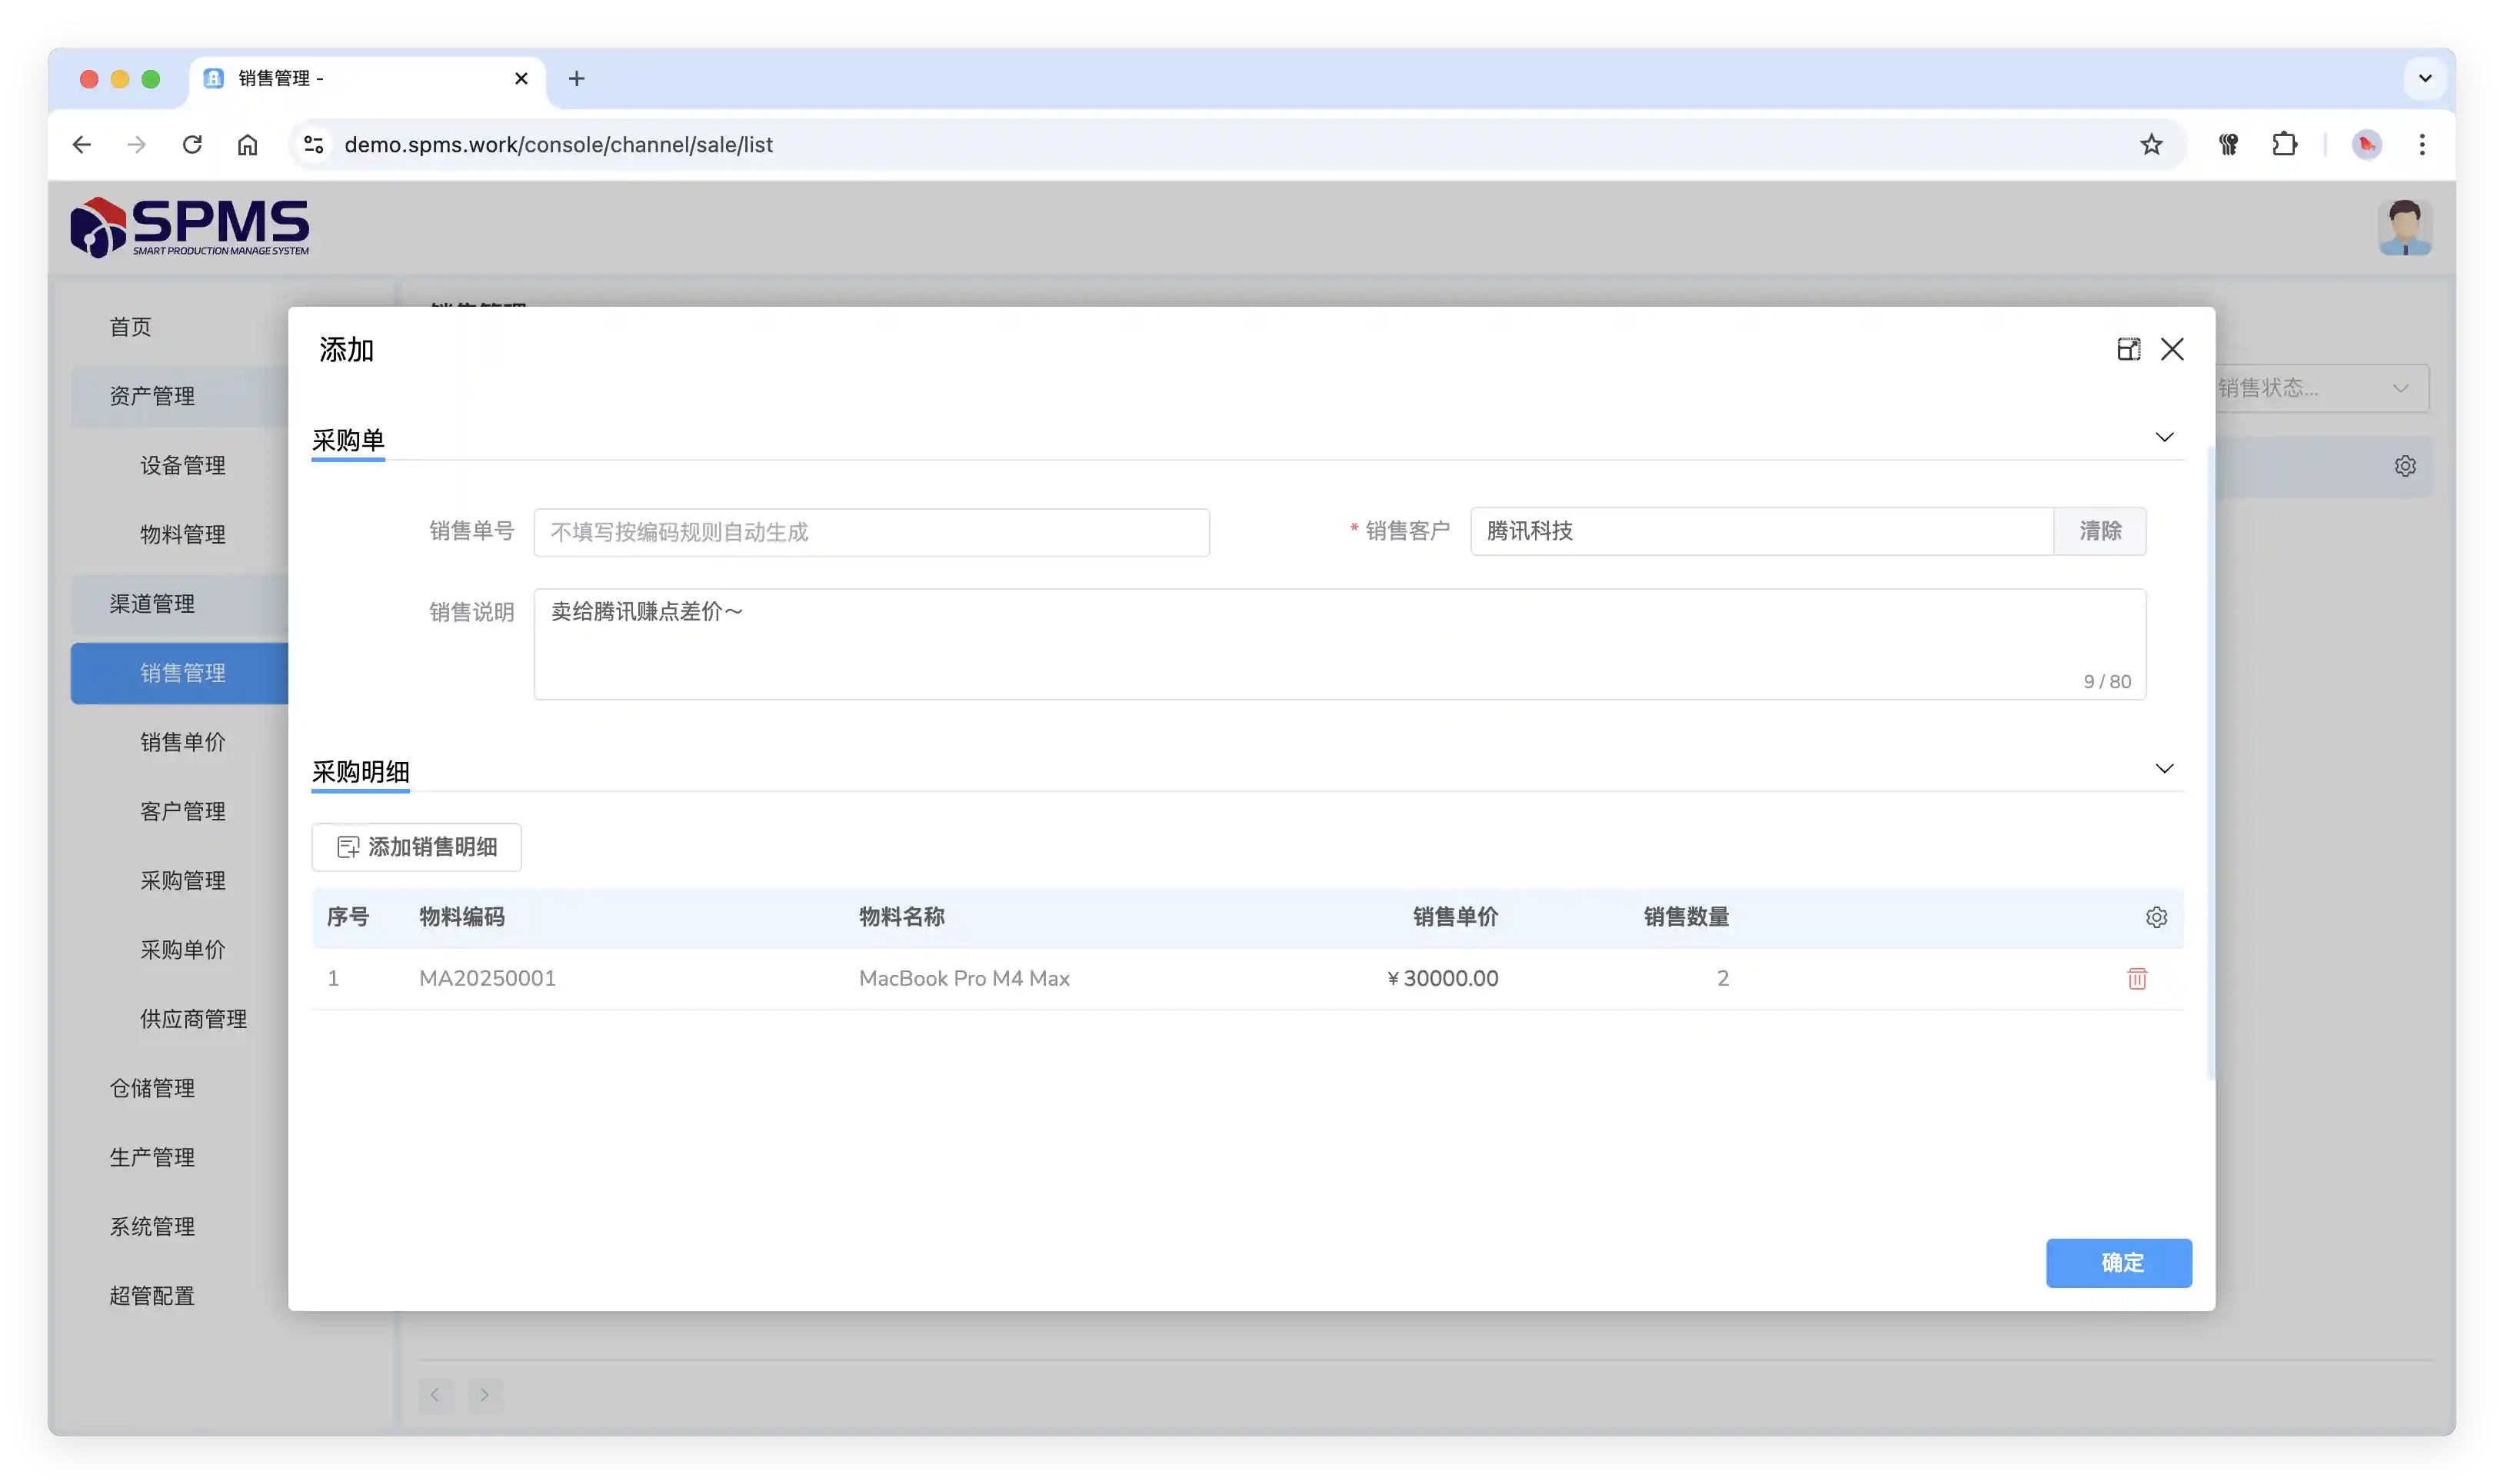Collapse the 采购单 section
Viewport: 2504px width, 1484px height.
click(2164, 437)
